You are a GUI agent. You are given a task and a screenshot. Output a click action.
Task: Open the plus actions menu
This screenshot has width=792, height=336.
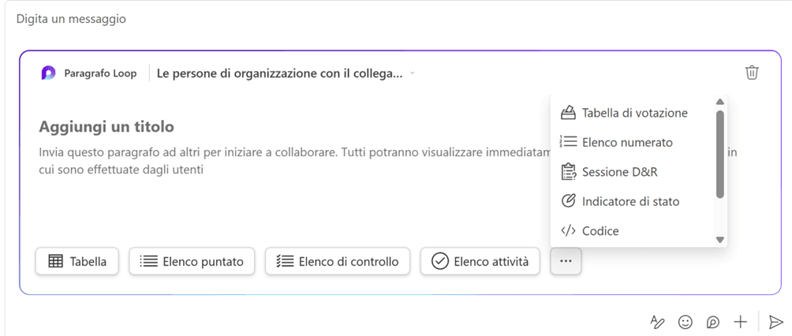[x=740, y=321]
